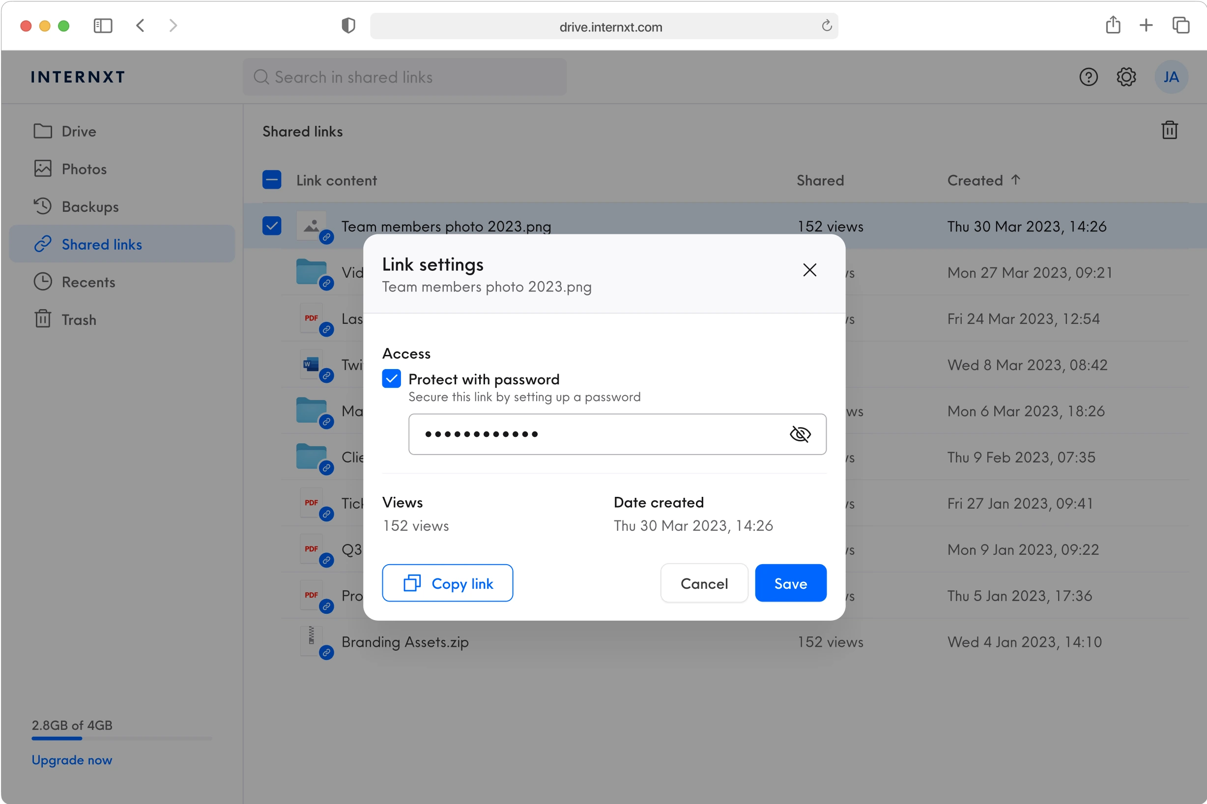This screenshot has height=804, width=1207.
Task: Click the JA account avatar
Action: tap(1171, 77)
